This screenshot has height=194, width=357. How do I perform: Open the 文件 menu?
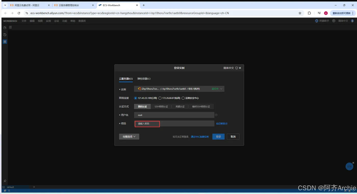click(24, 21)
